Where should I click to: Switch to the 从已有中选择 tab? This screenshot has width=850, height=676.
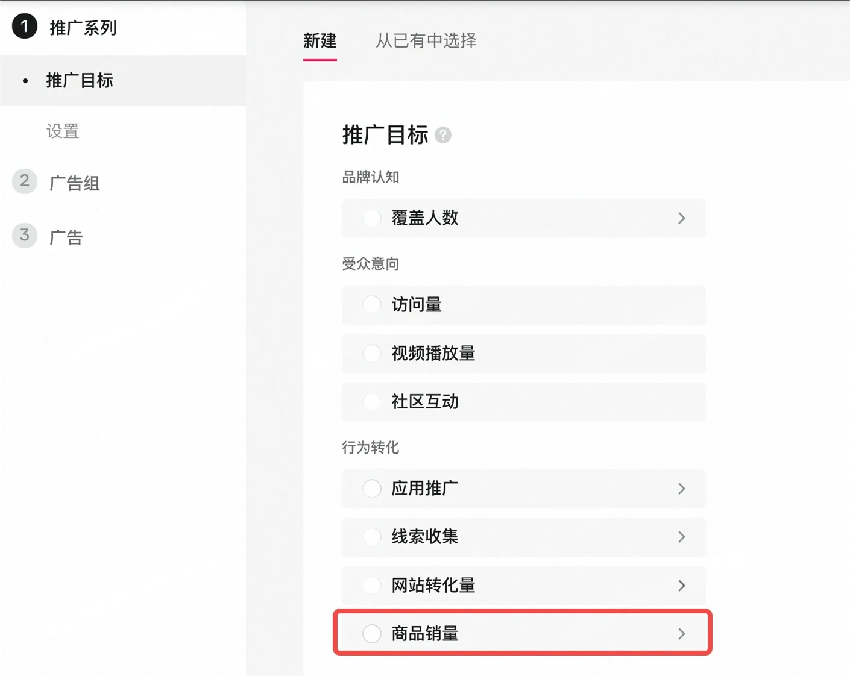coord(426,41)
